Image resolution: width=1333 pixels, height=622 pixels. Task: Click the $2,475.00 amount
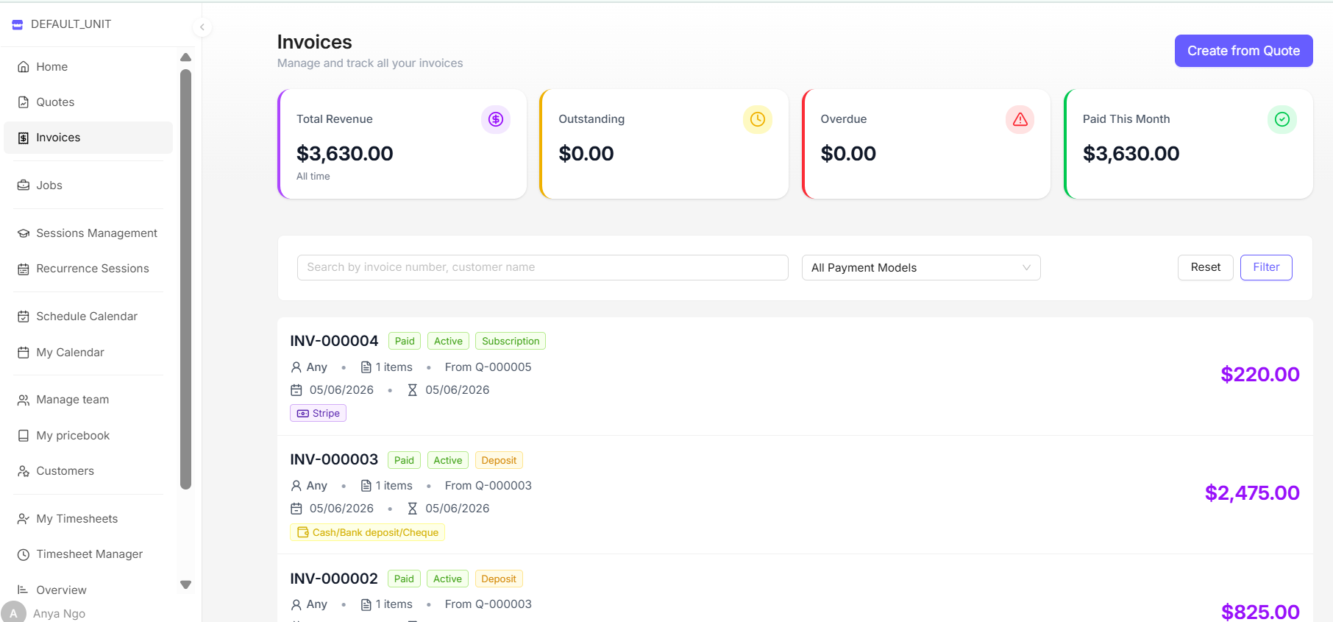(1252, 493)
